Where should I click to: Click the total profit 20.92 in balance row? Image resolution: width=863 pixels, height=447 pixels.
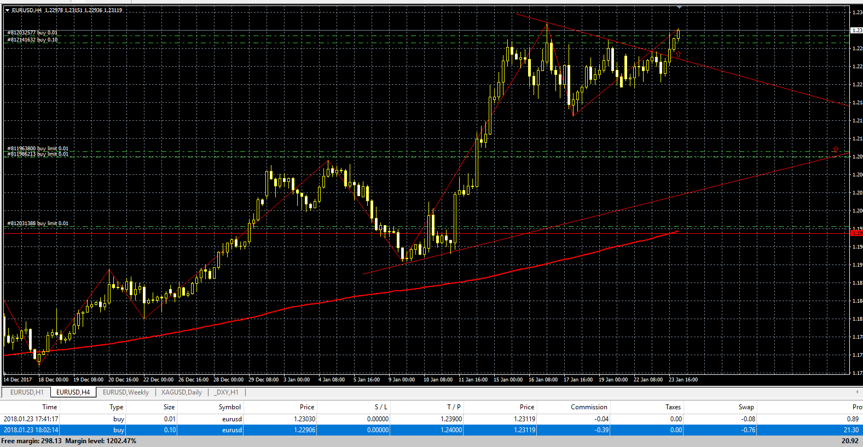(x=850, y=441)
